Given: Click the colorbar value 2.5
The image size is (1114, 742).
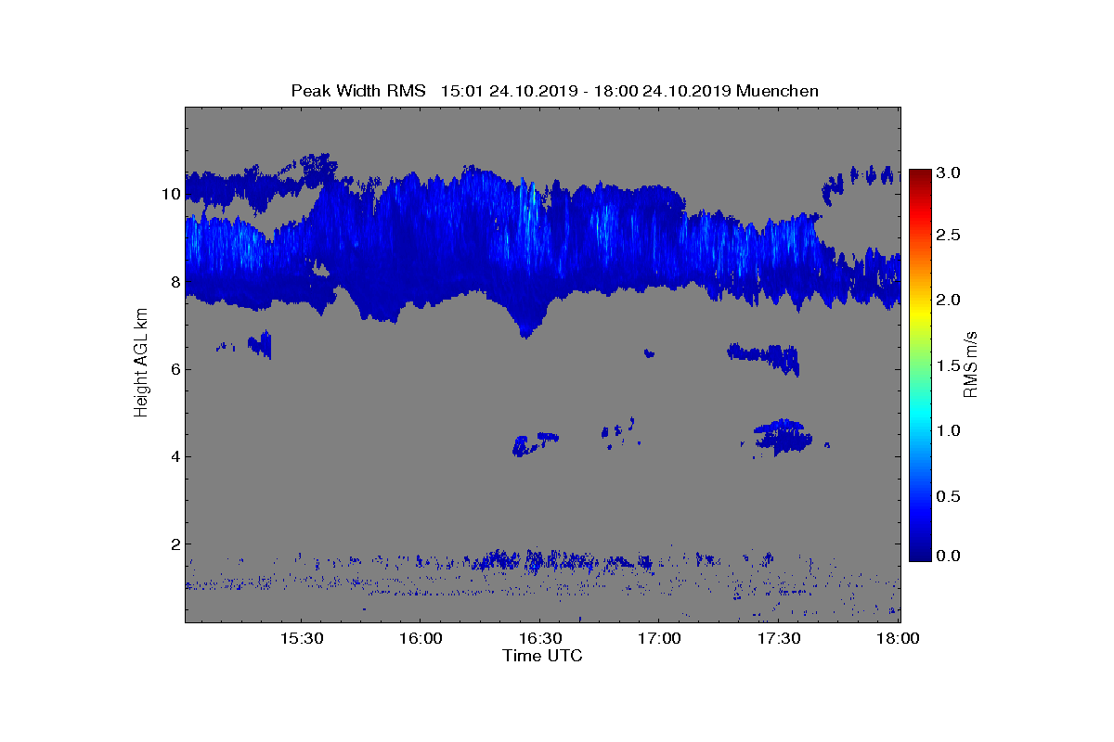Looking at the screenshot, I should (950, 236).
